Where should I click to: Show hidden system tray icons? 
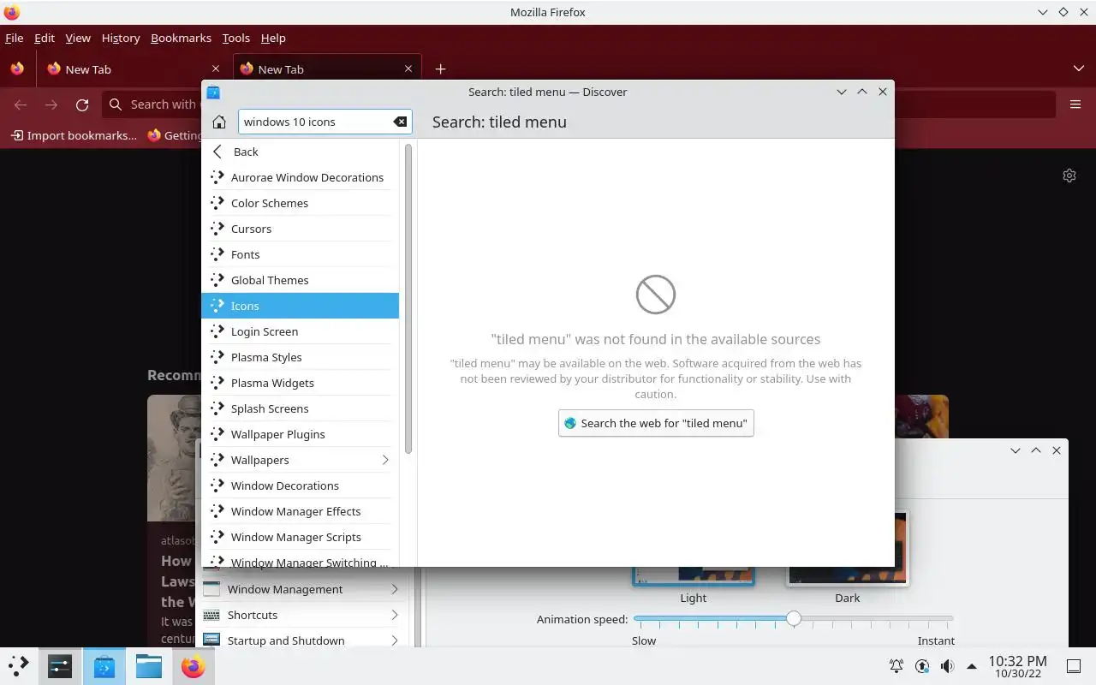coord(972,666)
